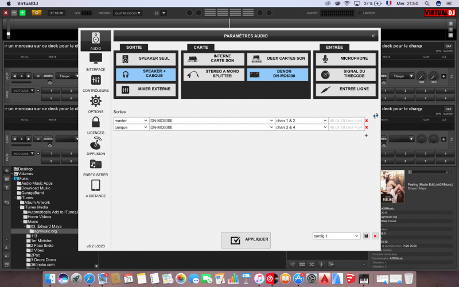Open the Apple menu
Viewport: 459px width, 287px height.
9,3
